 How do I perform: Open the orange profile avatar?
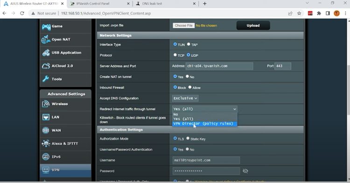[336, 14]
